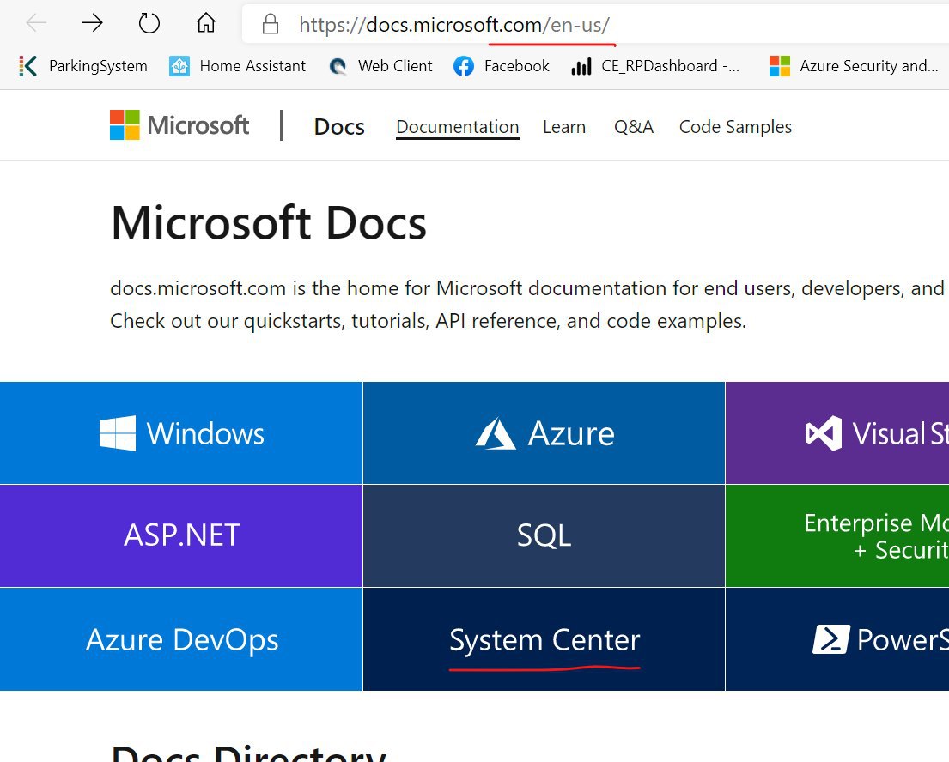Open the Windows product tile
Screen dimensions: 949x762
pos(181,433)
